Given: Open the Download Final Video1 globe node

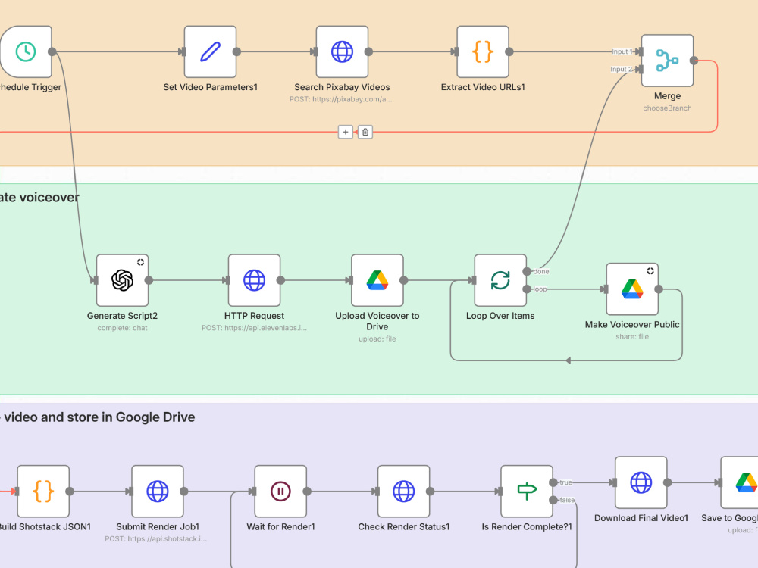Looking at the screenshot, I should coord(641,482).
